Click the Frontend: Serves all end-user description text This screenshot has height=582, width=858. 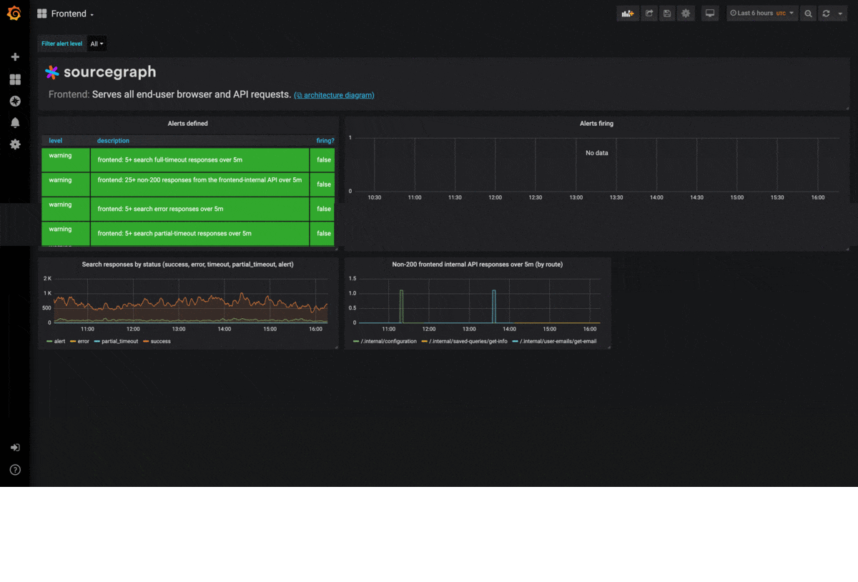pos(169,94)
